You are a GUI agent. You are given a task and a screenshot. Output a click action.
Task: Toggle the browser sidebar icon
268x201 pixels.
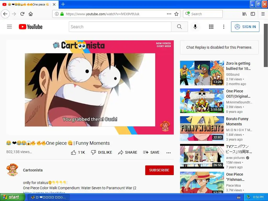pos(253,14)
